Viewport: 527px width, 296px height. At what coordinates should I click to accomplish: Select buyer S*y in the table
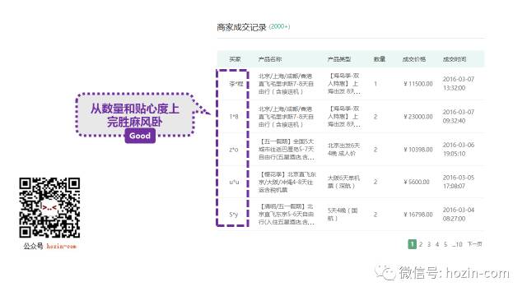234,215
